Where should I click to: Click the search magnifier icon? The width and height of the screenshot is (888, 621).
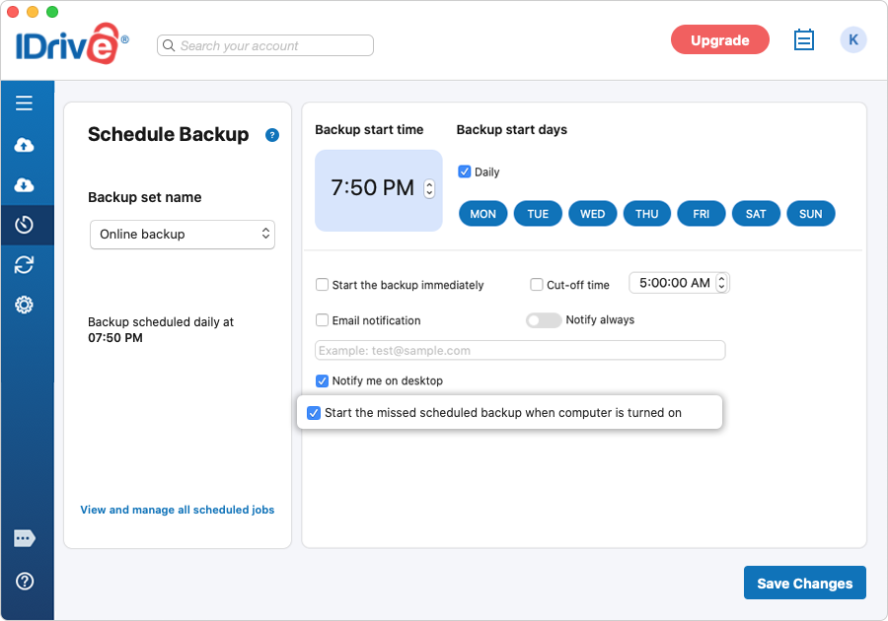tap(168, 45)
